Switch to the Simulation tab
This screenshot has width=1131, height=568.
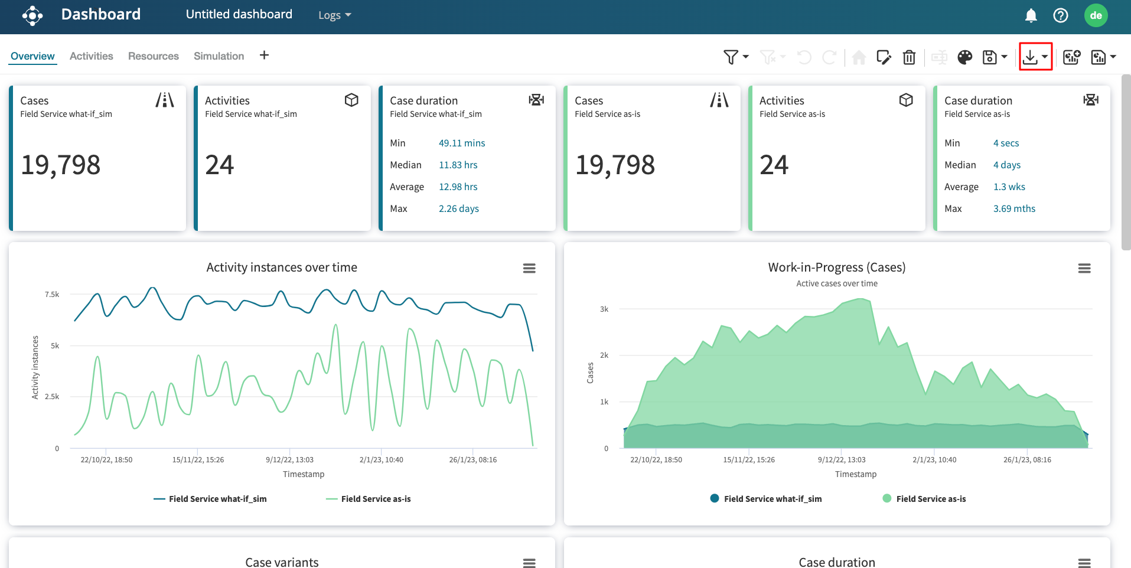[219, 56]
